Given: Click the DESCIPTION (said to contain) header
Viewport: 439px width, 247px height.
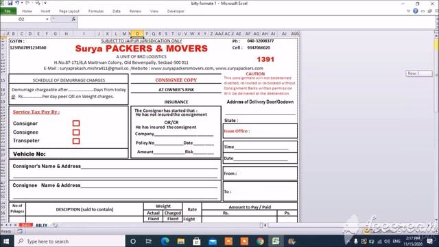Looking at the screenshot, I should [x=84, y=209].
